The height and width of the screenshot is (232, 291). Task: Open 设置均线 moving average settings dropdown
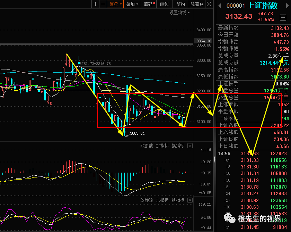pyautogui.click(x=180, y=13)
